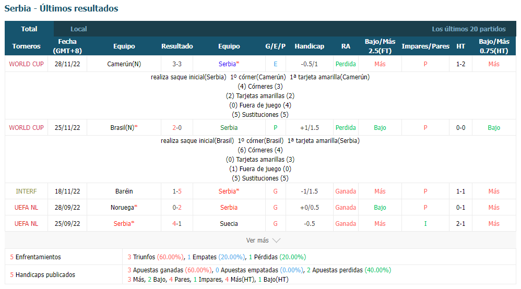The image size is (521, 289).
Task: Open the 1-5 result of Baréin match
Action: coord(177,191)
